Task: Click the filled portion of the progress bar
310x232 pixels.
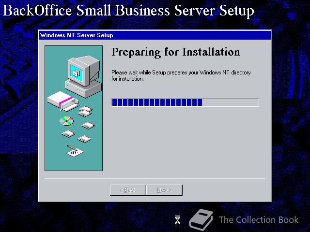Action: [157, 102]
